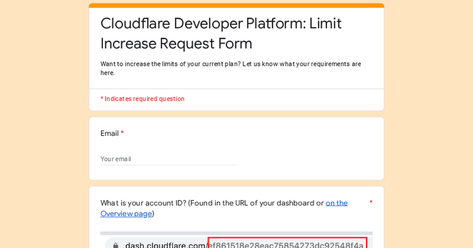Click the form title 'Limit Increase Request Form'
The height and width of the screenshot is (248, 473).
(176, 43)
